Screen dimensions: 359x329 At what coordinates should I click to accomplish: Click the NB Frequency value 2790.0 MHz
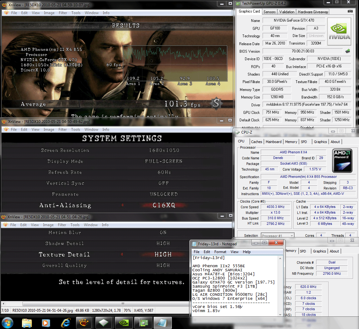tap(332, 273)
